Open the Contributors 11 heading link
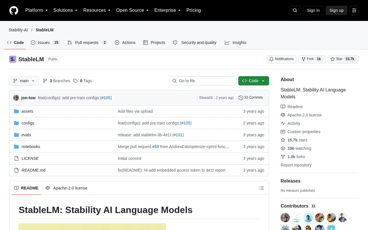The height and width of the screenshot is (230, 368). point(299,206)
